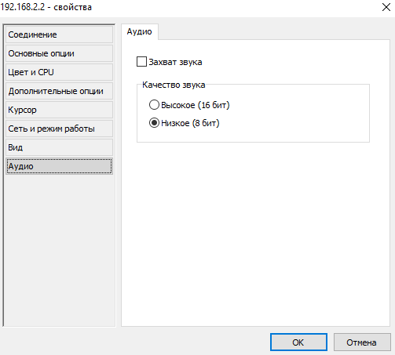The width and height of the screenshot is (395, 355).
Task: Choose Высокое (16 бит) sound quality
Action: pos(154,105)
